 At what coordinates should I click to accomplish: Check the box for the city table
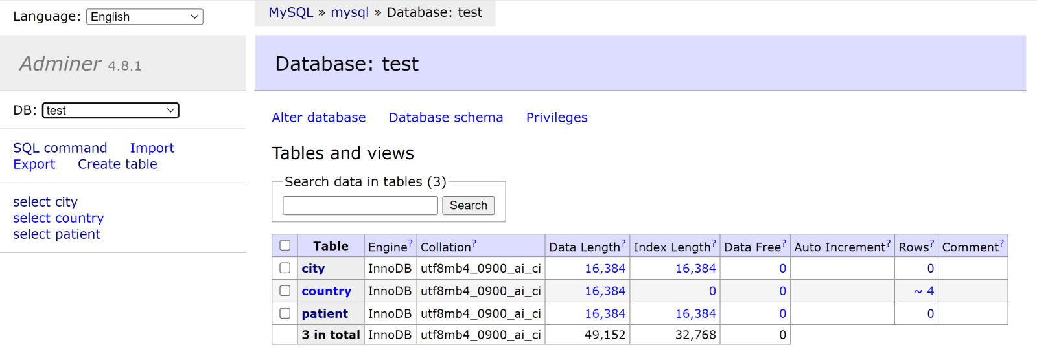[285, 268]
